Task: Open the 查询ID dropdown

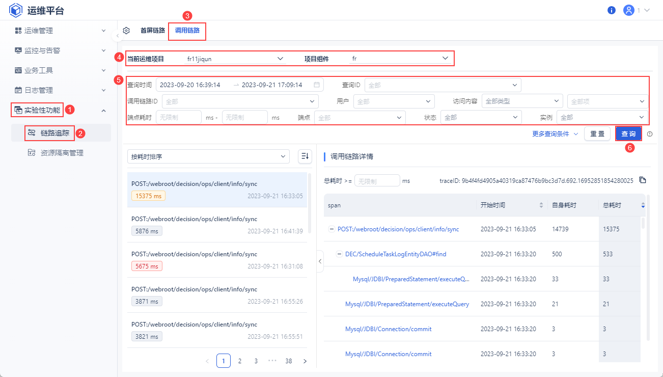Action: click(x=443, y=85)
